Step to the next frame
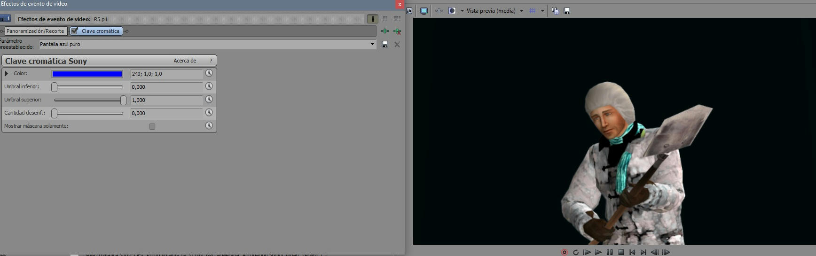 666,252
